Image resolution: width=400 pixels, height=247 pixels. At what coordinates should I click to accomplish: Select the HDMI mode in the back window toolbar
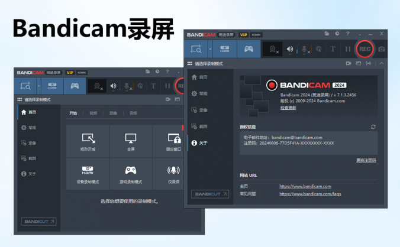coord(52,86)
